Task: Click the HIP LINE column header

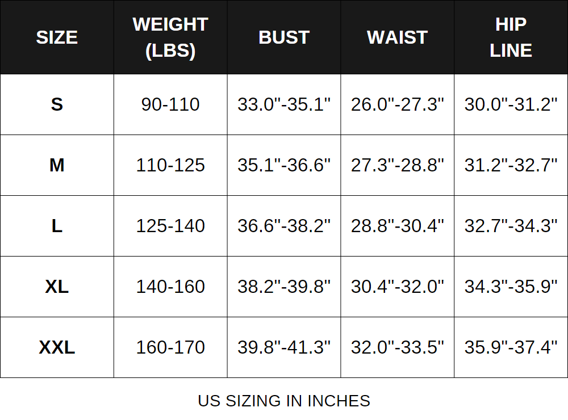Action: pyautogui.click(x=511, y=37)
